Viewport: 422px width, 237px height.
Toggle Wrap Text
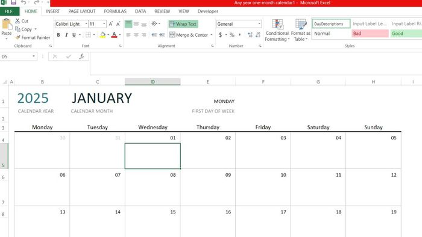pos(183,24)
